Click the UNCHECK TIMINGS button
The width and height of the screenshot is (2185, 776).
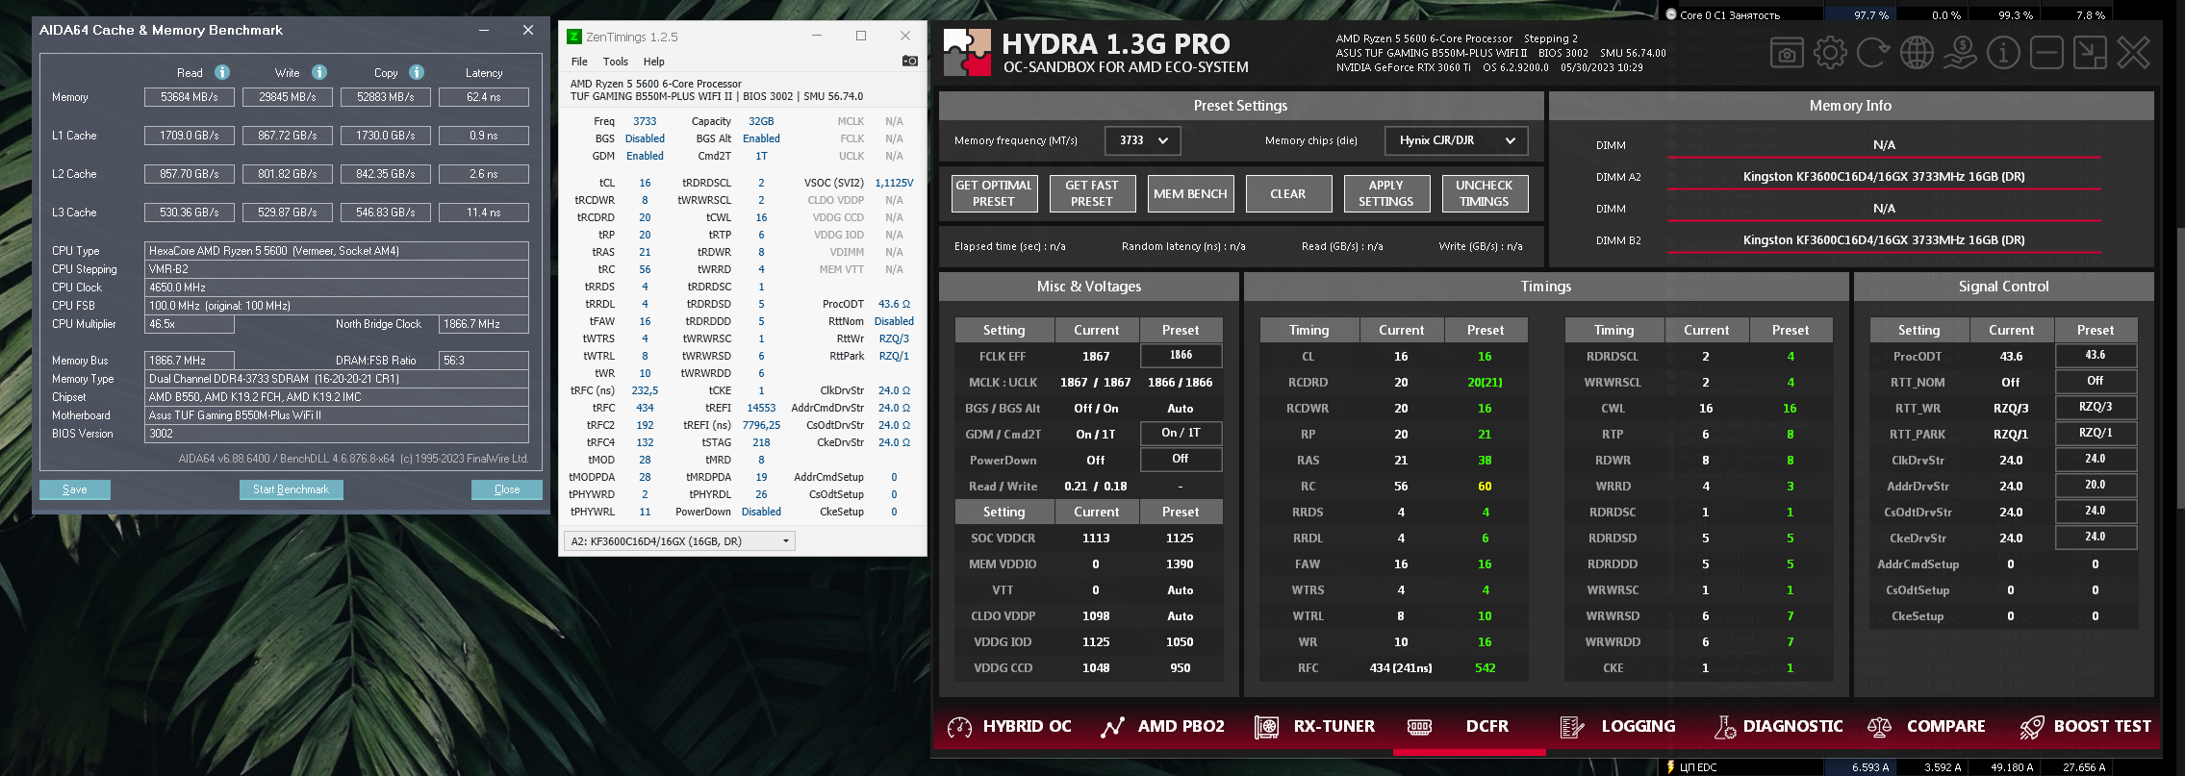pyautogui.click(x=1485, y=193)
